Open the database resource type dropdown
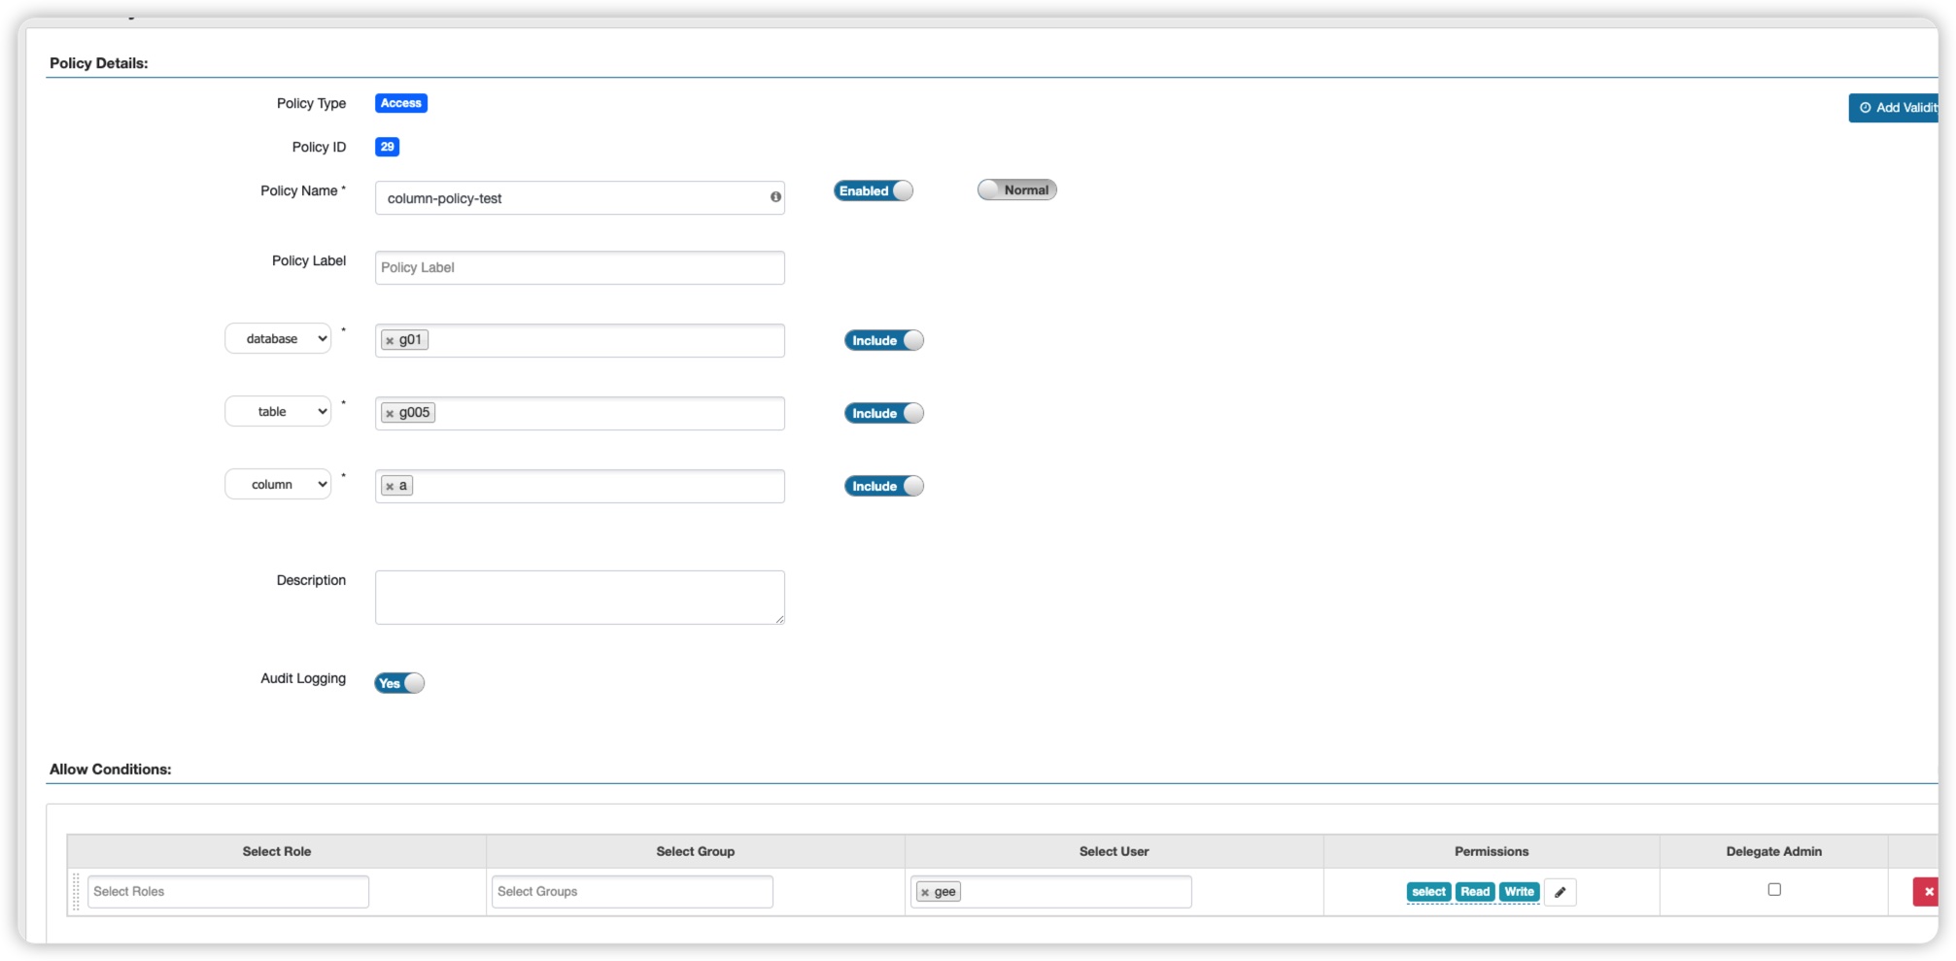The height and width of the screenshot is (961, 1956). coord(278,339)
